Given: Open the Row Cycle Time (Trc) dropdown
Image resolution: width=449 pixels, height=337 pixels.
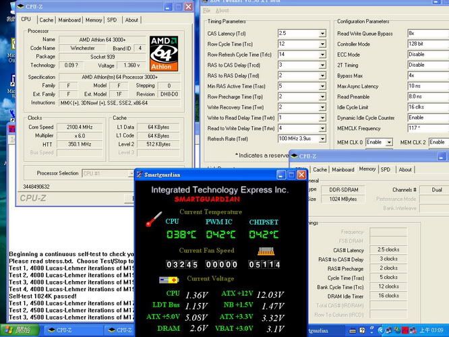Looking at the screenshot, I should (322, 44).
